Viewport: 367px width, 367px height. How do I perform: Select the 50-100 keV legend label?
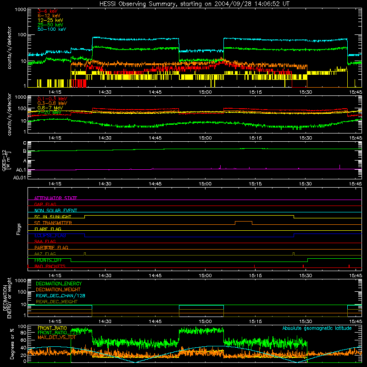coord(51,29)
